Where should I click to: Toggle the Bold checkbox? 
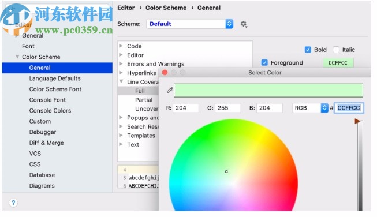(x=308, y=50)
